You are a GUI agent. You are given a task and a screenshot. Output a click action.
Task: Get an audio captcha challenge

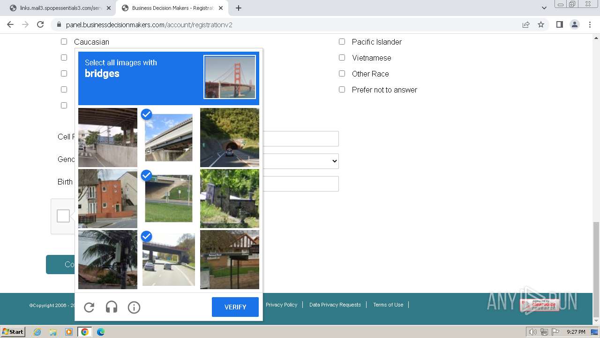click(x=112, y=307)
